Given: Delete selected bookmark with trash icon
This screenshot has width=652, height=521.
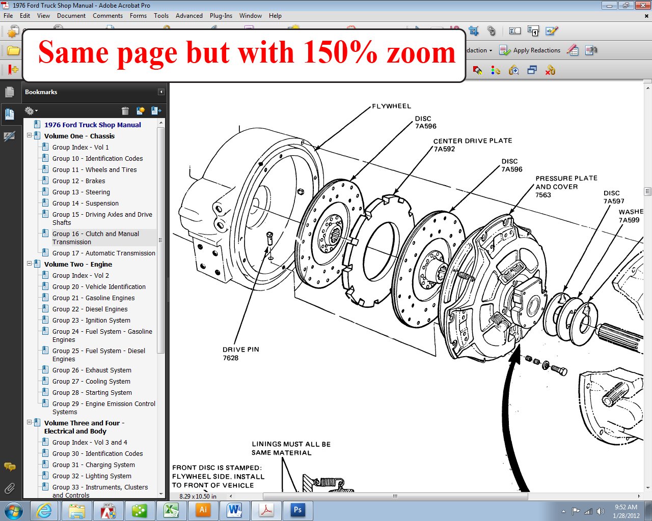Looking at the screenshot, I should [x=125, y=111].
